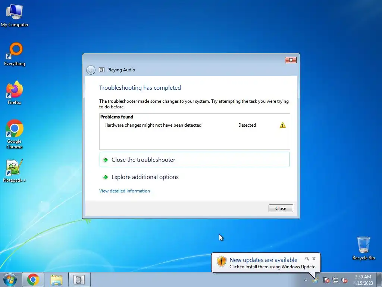382x287 pixels.
Task: Click the Troubleshooting has completed heading
Action: click(x=140, y=87)
